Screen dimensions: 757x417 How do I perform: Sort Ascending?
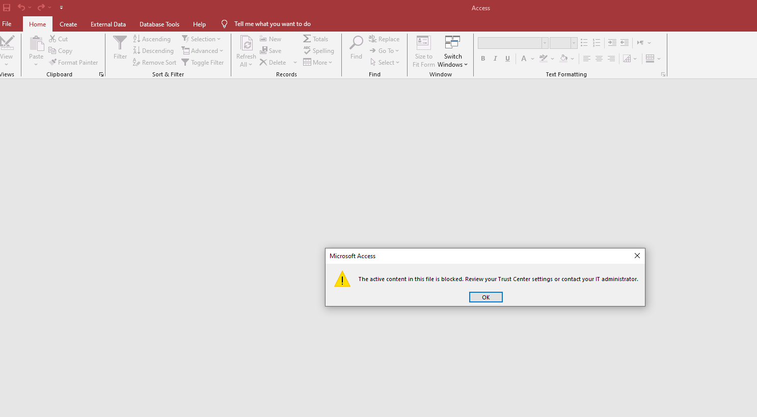click(152, 39)
